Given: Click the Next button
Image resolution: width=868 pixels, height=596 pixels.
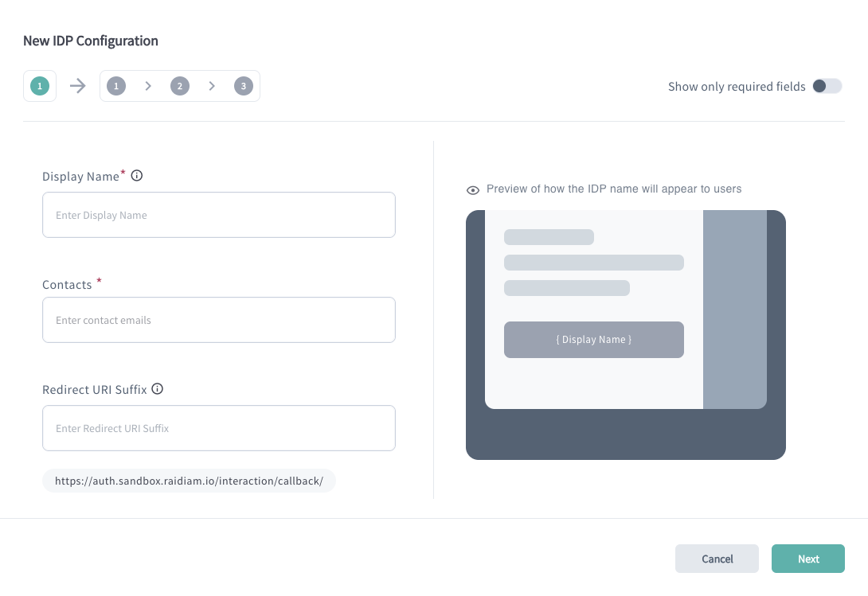Looking at the screenshot, I should 808,559.
